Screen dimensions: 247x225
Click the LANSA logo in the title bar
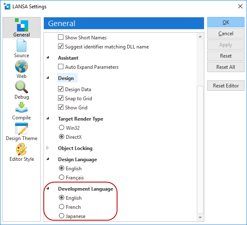tap(7, 7)
